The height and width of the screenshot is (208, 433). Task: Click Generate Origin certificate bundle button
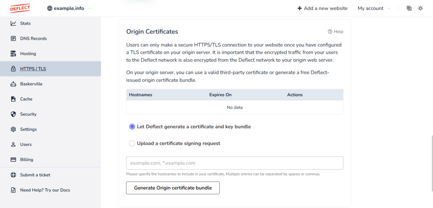(x=173, y=188)
